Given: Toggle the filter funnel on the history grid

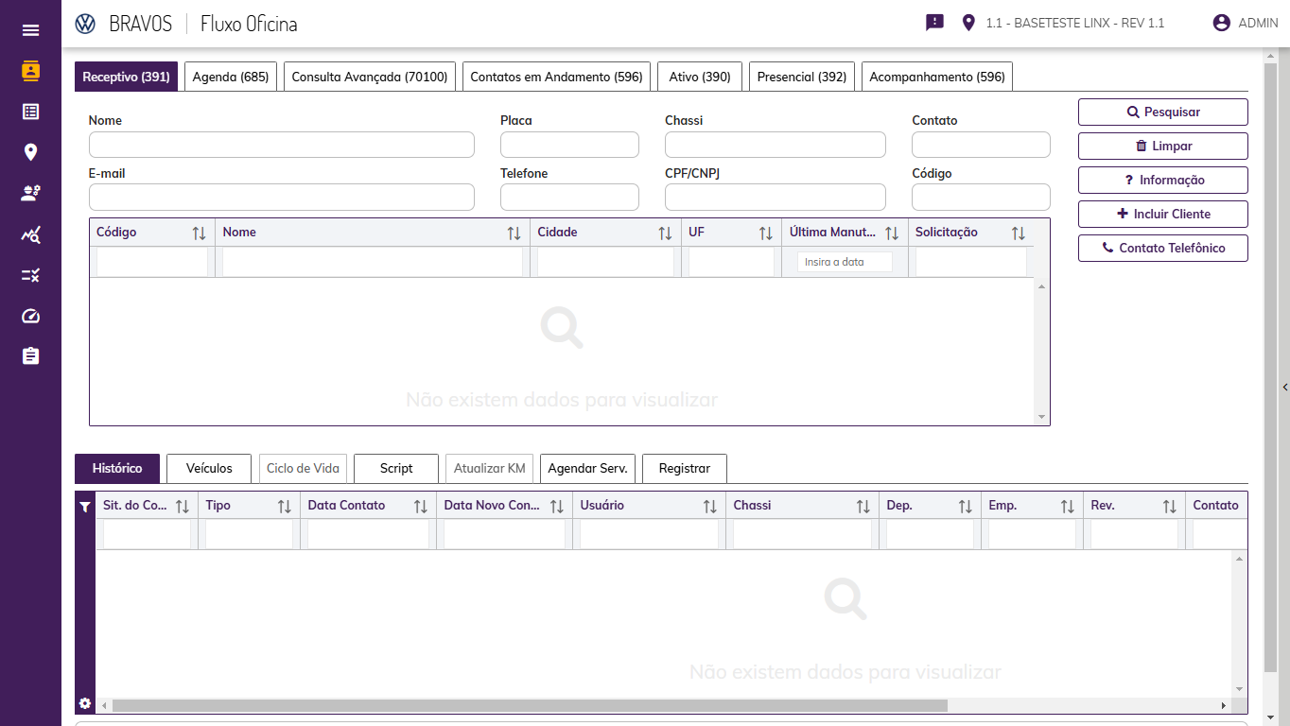Looking at the screenshot, I should [x=85, y=507].
